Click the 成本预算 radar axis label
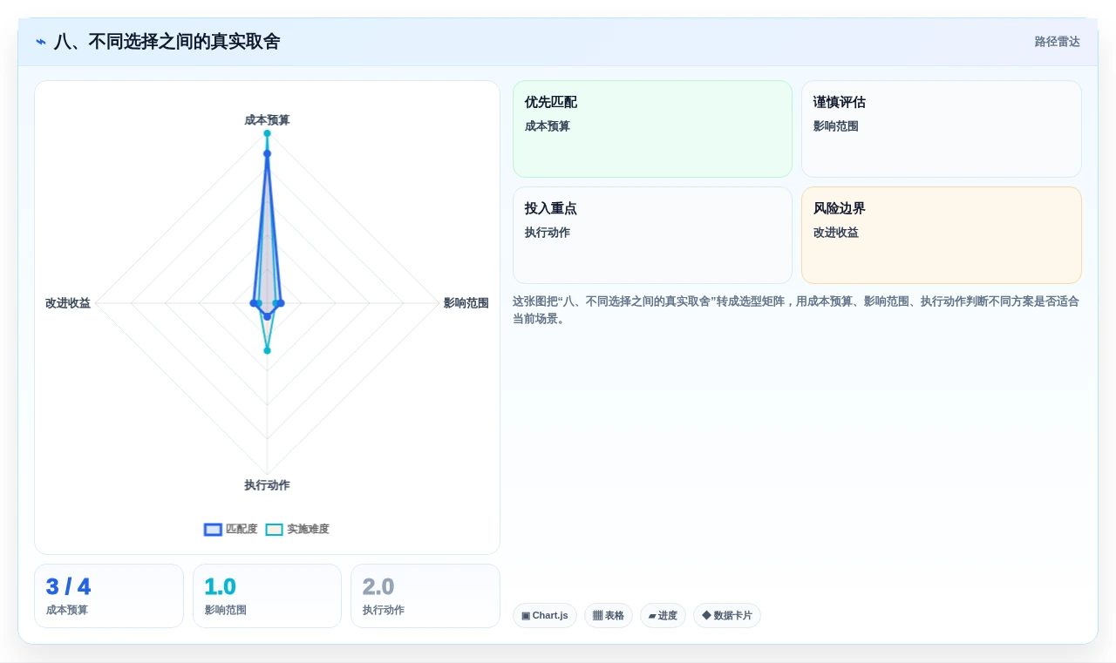The image size is (1116, 663). (x=267, y=120)
